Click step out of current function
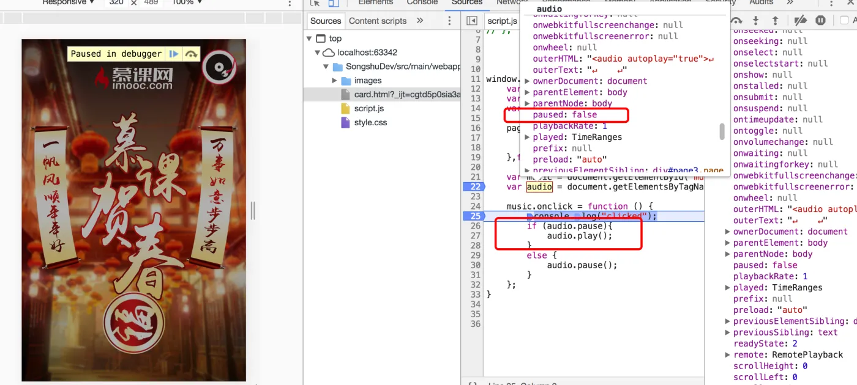This screenshot has height=385, width=857. tap(775, 21)
